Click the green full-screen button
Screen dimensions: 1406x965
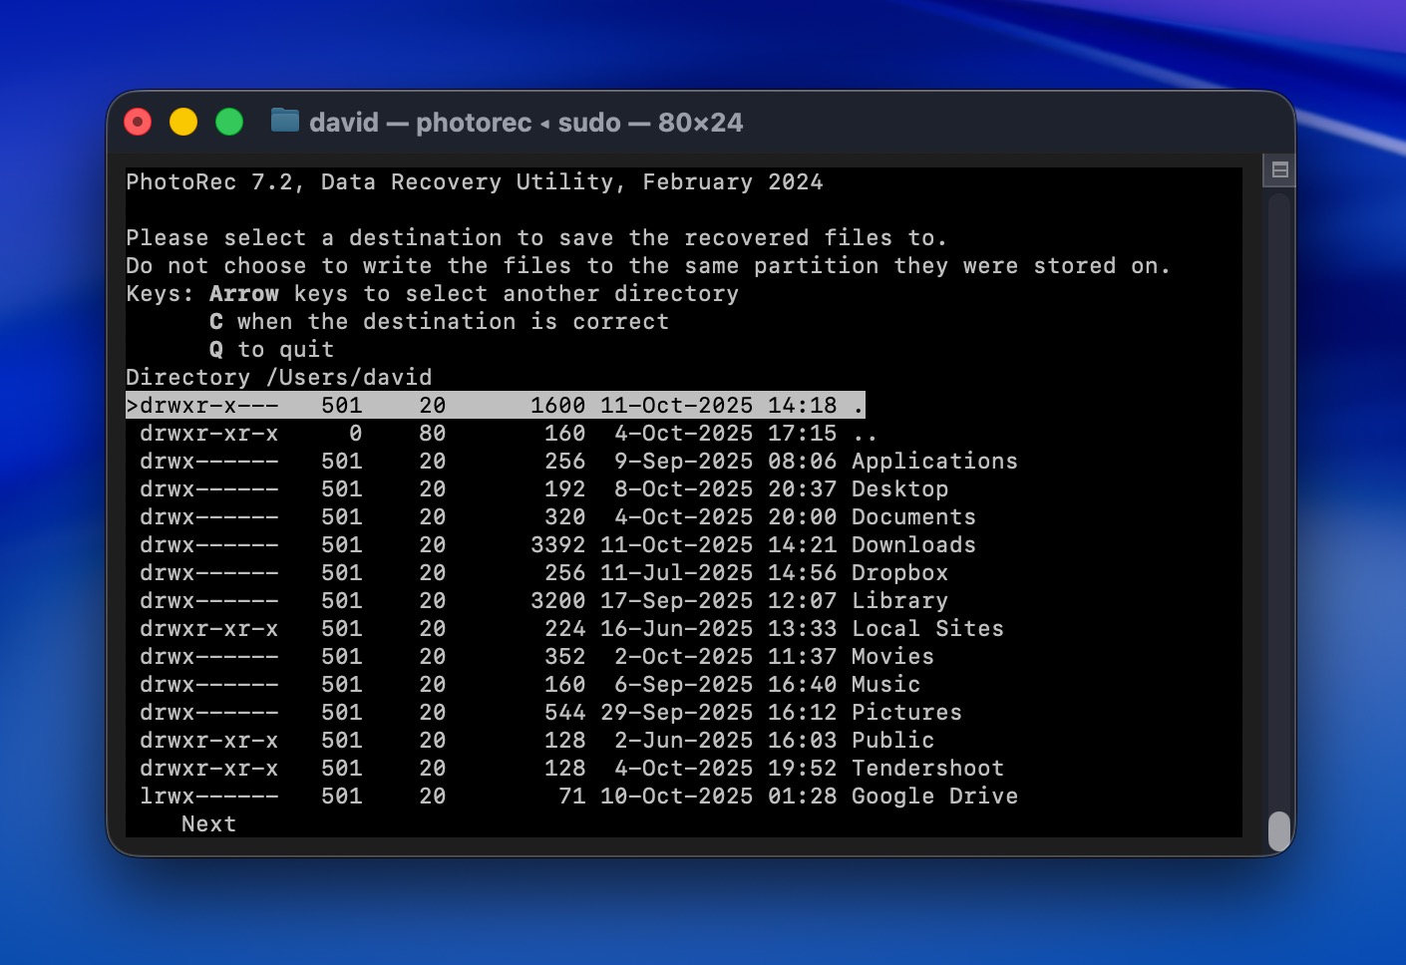(x=229, y=122)
